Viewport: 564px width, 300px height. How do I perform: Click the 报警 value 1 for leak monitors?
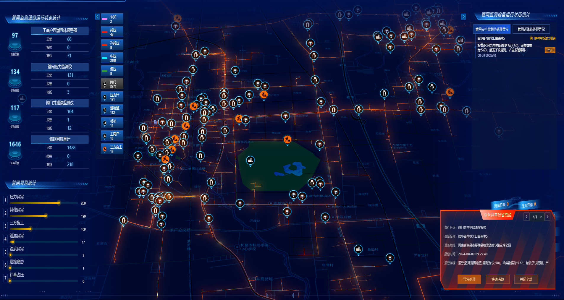(x=68, y=120)
